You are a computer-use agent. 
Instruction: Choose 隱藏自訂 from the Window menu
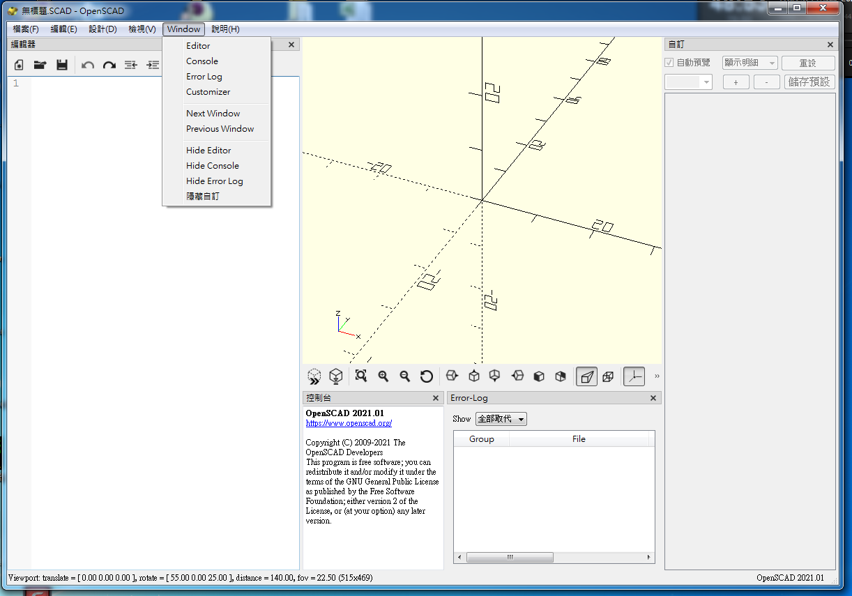tap(216, 197)
